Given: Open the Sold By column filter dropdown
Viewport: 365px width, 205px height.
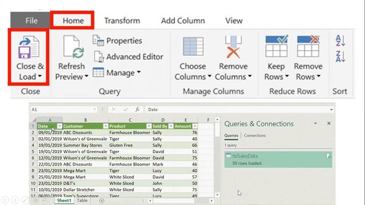Looking at the screenshot, I should tap(171, 126).
